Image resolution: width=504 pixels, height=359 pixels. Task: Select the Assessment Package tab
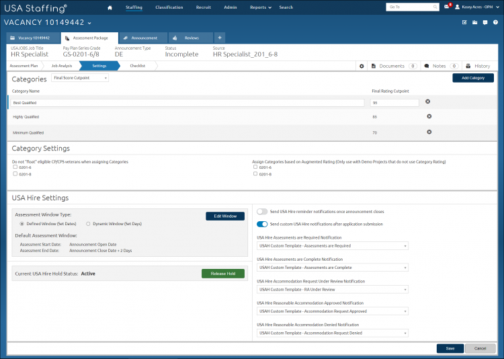coord(89,38)
